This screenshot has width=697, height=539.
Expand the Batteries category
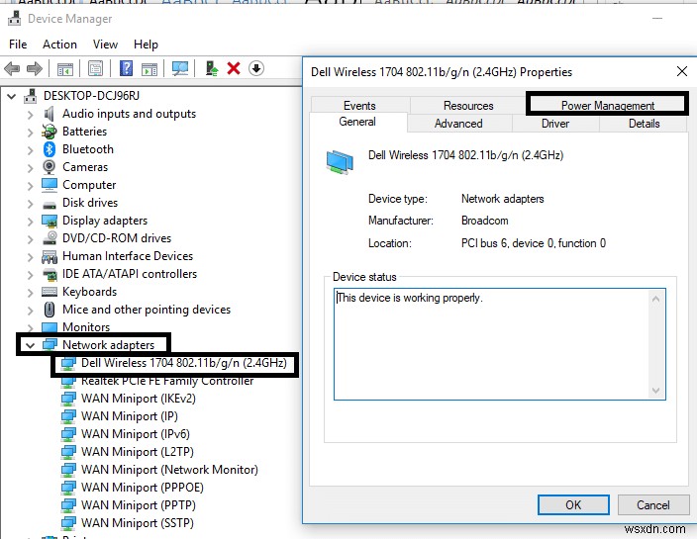click(x=30, y=133)
